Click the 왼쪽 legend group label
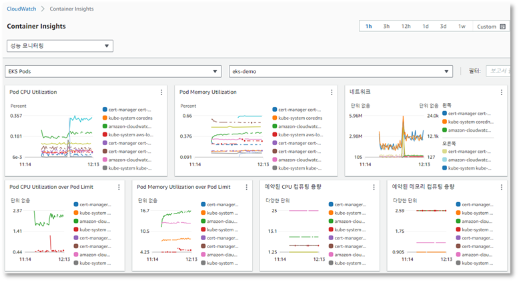The image size is (519, 282). 447,105
